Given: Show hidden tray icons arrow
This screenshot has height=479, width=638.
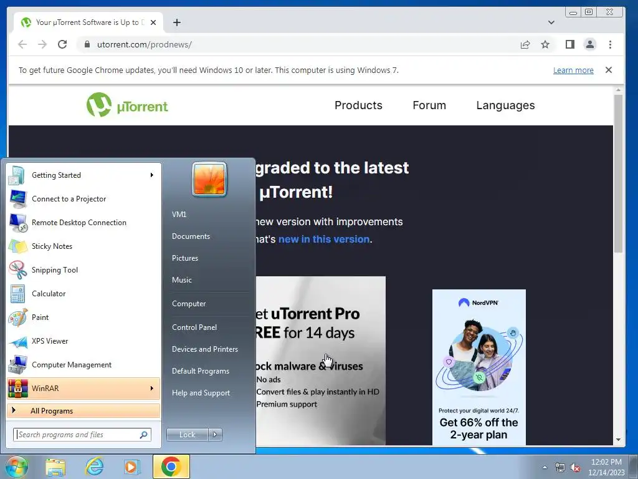Looking at the screenshot, I should [x=545, y=468].
